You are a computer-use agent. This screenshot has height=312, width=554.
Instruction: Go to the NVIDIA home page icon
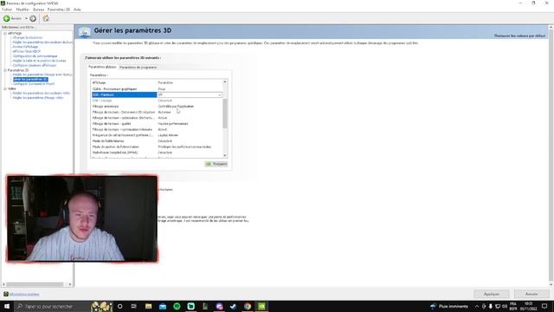[x=46, y=18]
